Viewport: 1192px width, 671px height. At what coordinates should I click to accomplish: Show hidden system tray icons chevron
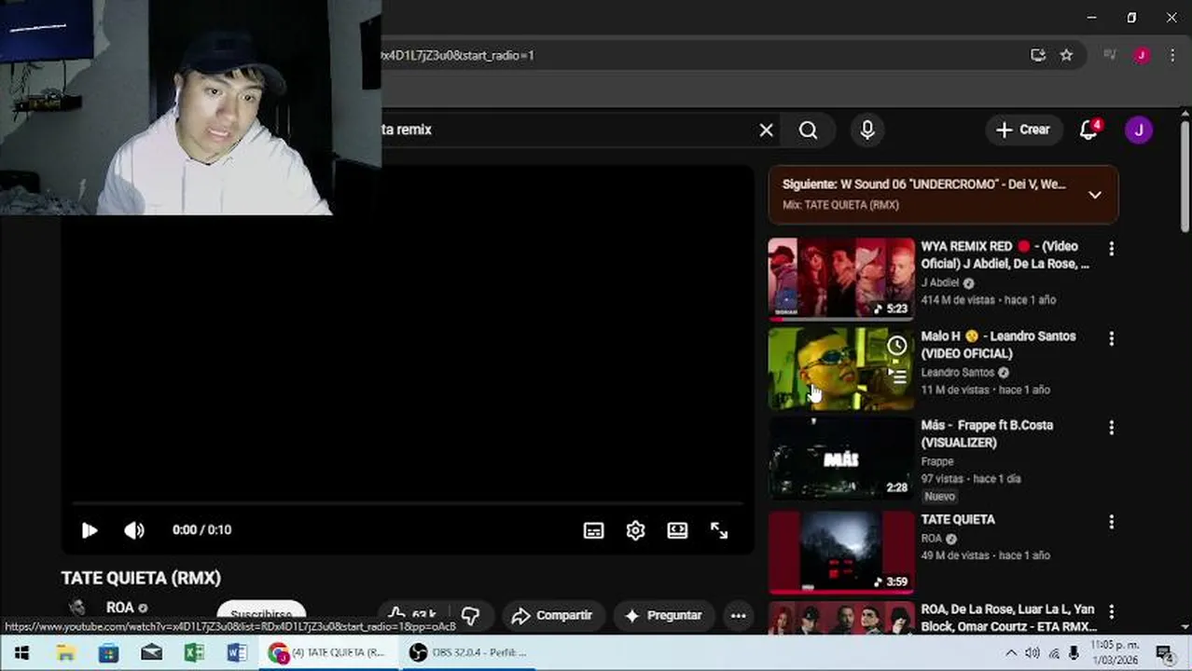pyautogui.click(x=1011, y=653)
